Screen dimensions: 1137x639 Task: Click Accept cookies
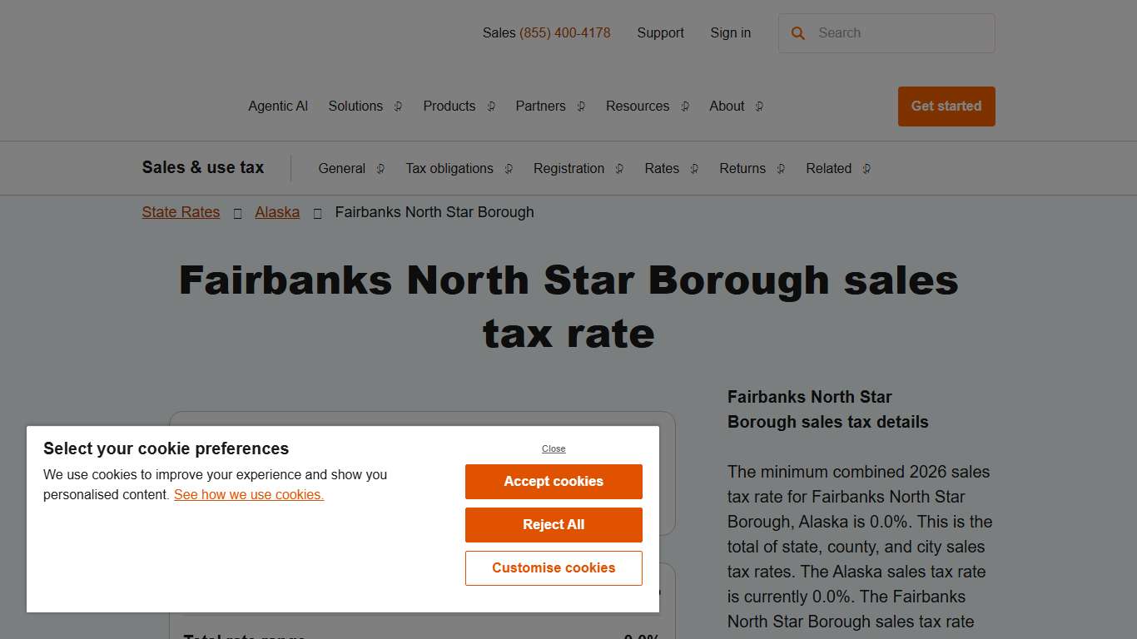[553, 482]
